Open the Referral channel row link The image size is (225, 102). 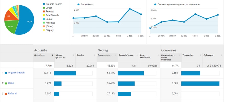(12, 94)
